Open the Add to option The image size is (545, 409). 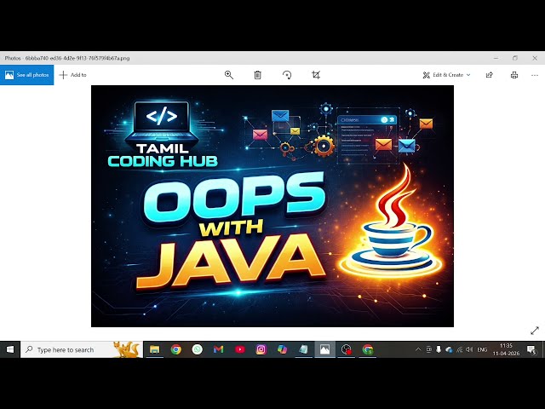click(x=73, y=75)
